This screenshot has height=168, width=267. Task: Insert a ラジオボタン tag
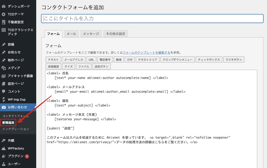coord(234,60)
